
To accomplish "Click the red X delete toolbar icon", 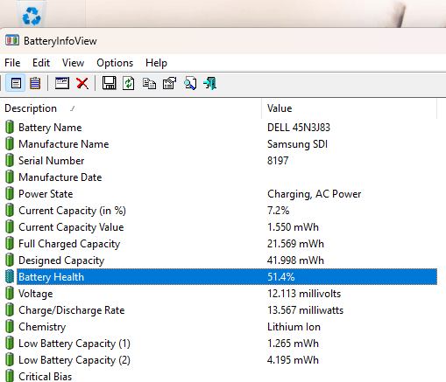I will point(82,84).
